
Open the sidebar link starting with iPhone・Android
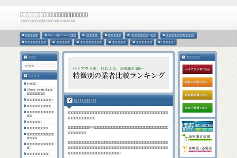click(x=40, y=92)
